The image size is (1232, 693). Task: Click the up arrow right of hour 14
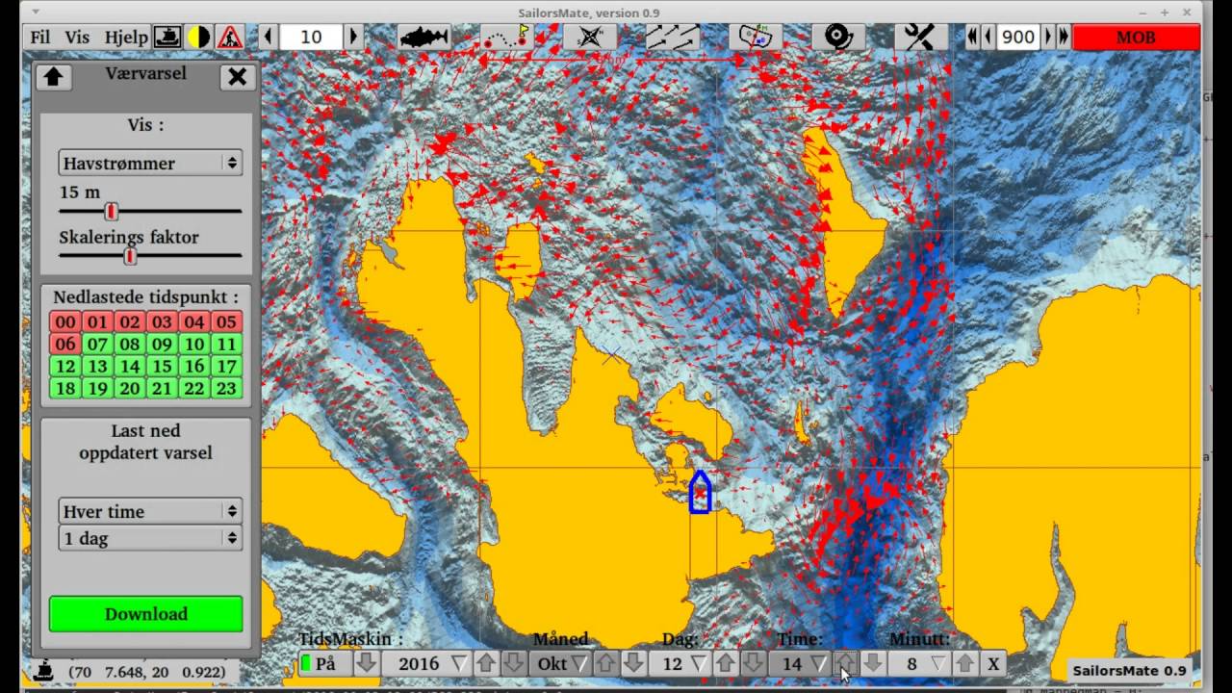point(845,664)
